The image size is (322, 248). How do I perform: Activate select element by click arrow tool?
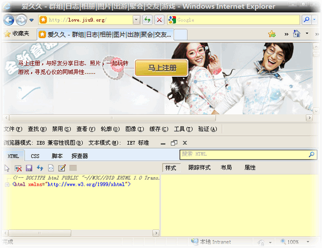point(7,168)
